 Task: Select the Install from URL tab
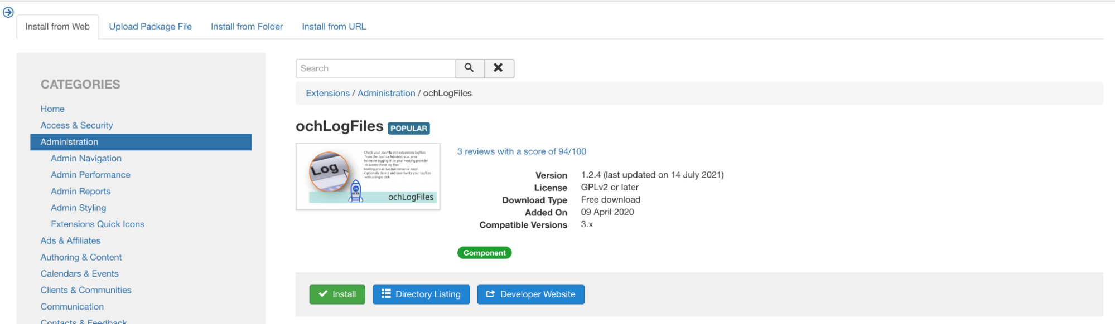click(x=334, y=26)
